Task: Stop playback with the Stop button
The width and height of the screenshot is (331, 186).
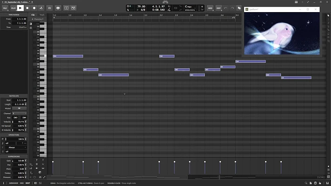Action: 27,8
